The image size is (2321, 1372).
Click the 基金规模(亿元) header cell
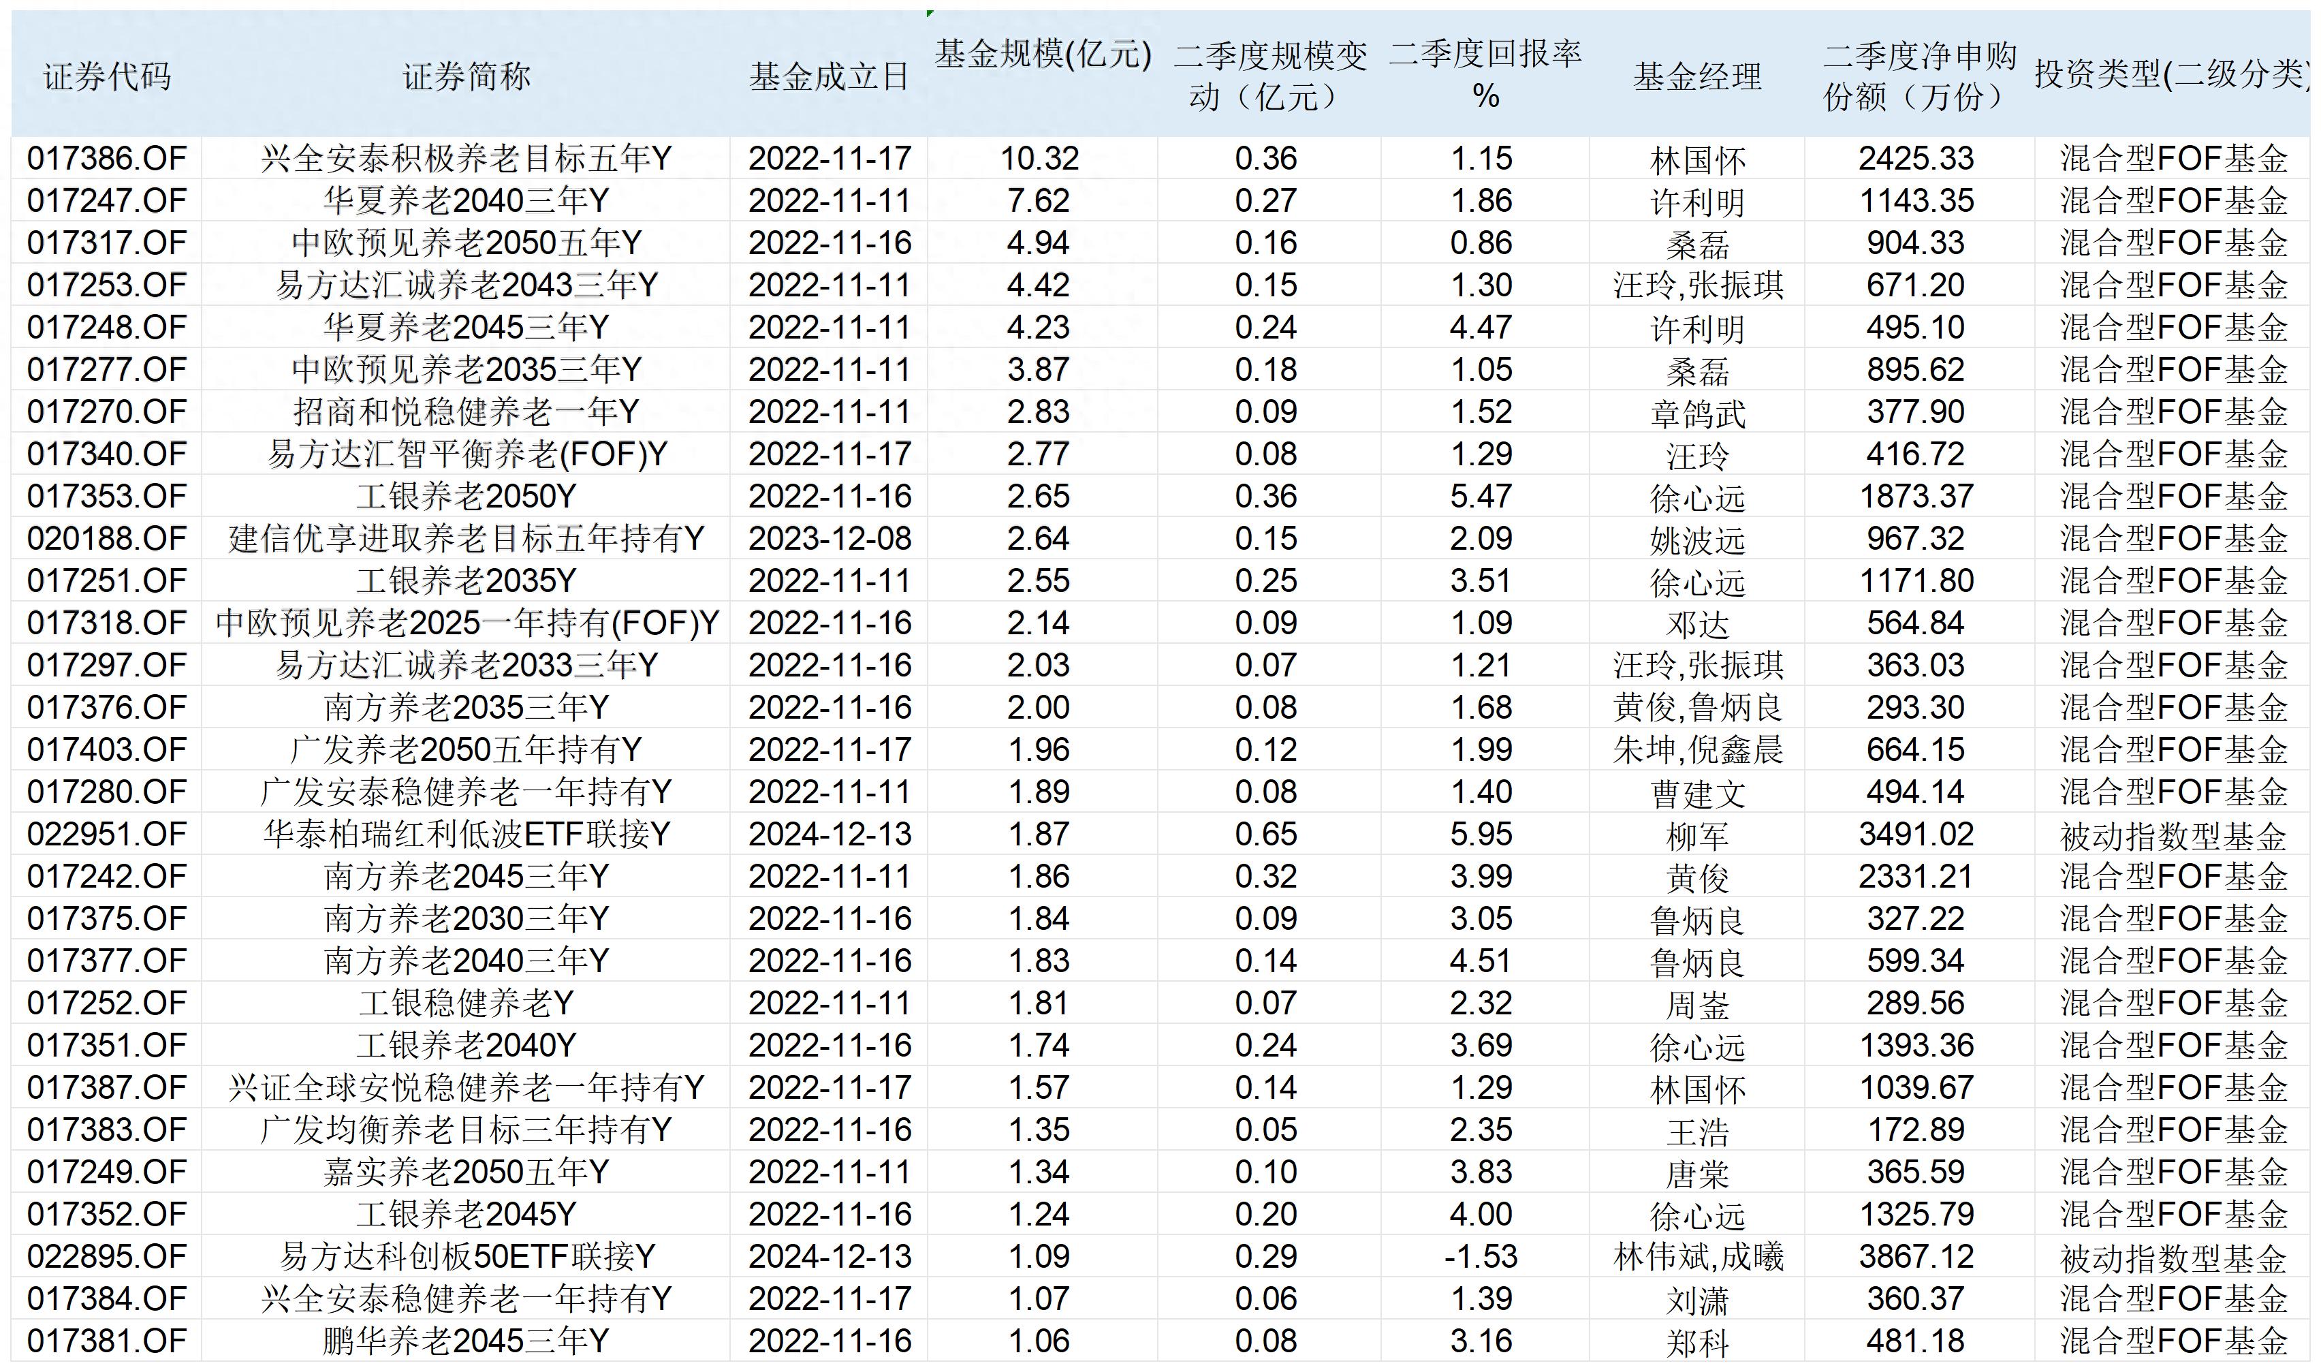(x=1043, y=54)
